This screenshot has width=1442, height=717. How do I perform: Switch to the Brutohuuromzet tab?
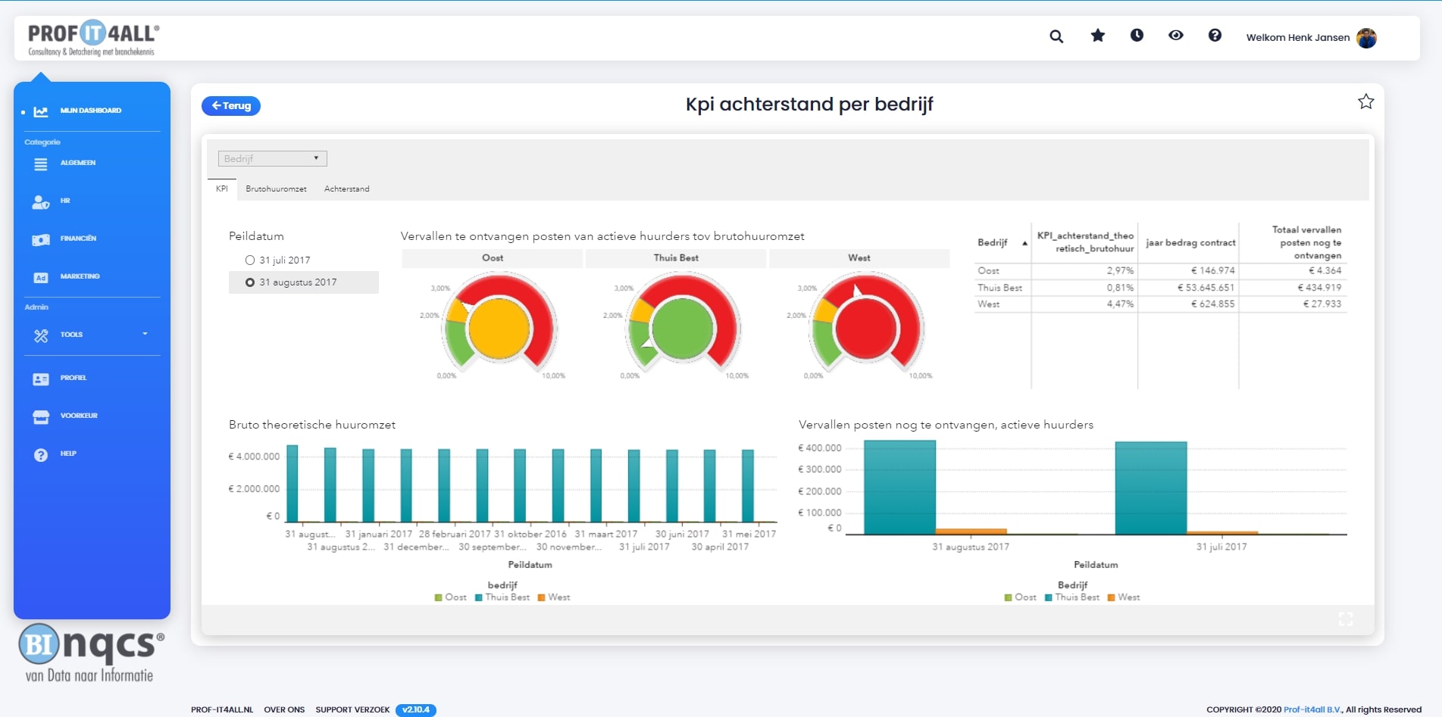click(x=276, y=189)
